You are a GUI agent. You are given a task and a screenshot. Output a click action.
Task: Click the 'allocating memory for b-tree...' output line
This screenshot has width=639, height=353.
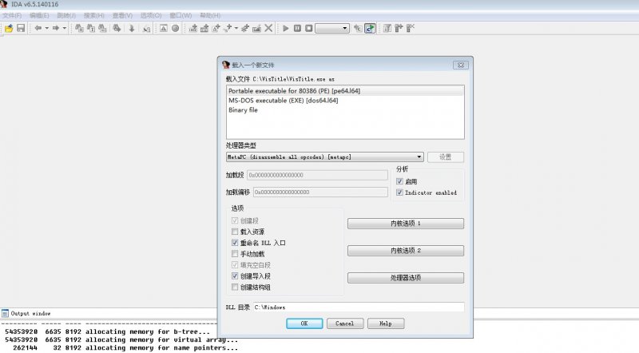click(148, 331)
